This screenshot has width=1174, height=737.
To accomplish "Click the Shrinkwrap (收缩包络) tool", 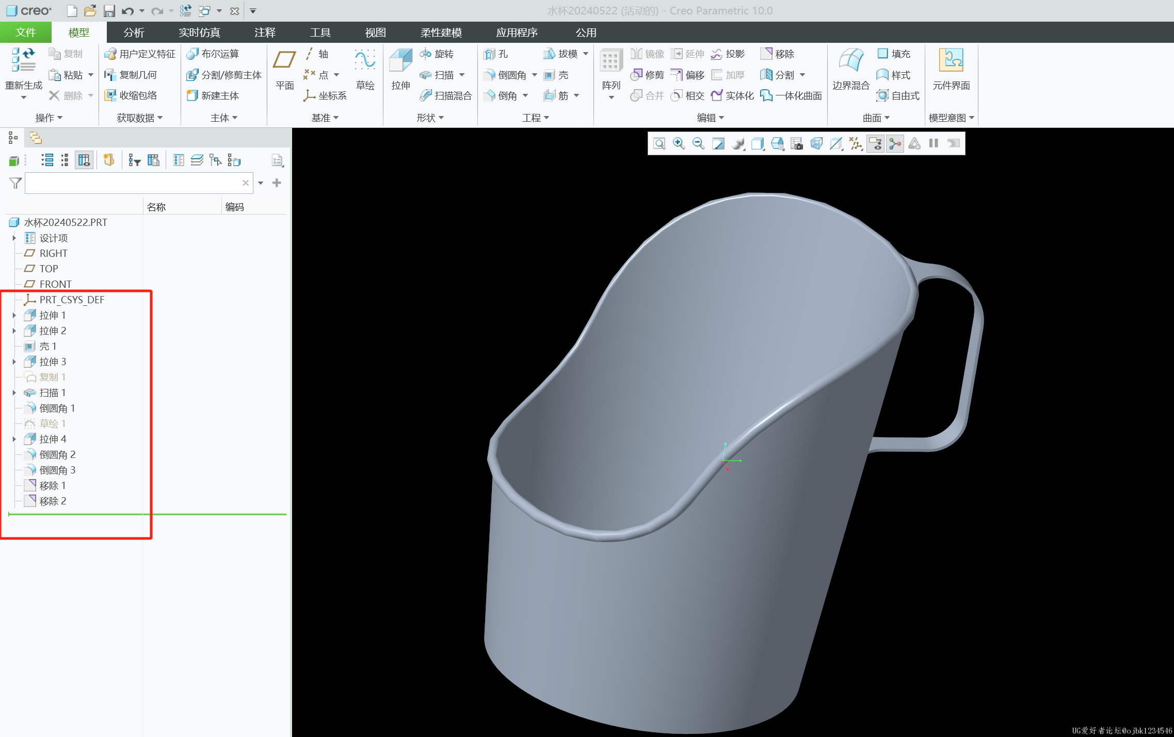I will 131,96.
